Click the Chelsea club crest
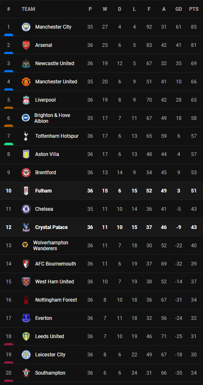The width and height of the screenshot is (203, 385). 26,209
